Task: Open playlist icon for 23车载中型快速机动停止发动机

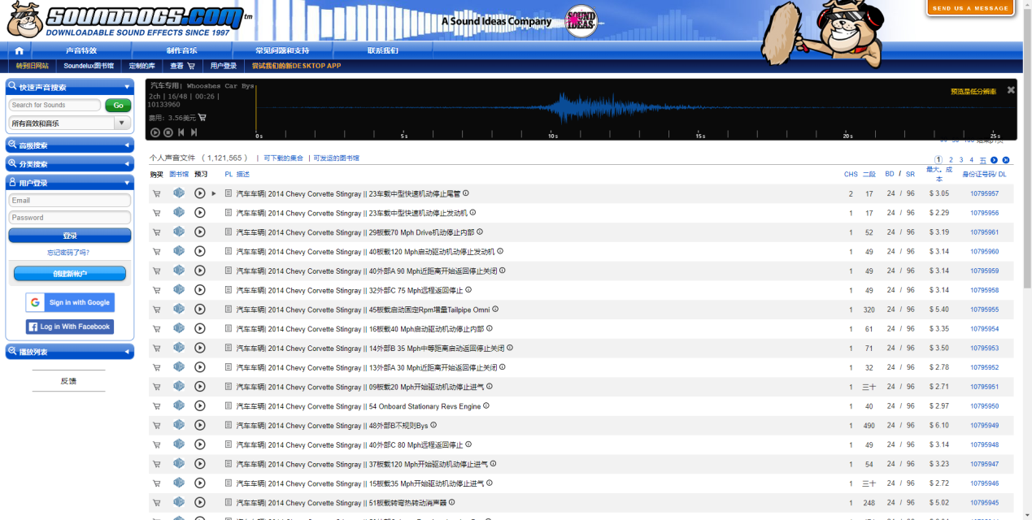Action: [x=229, y=213]
